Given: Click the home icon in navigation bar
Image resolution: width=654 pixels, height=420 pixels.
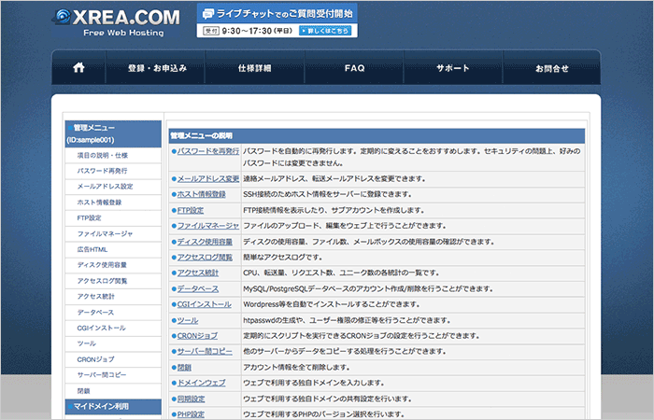Looking at the screenshot, I should [78, 68].
